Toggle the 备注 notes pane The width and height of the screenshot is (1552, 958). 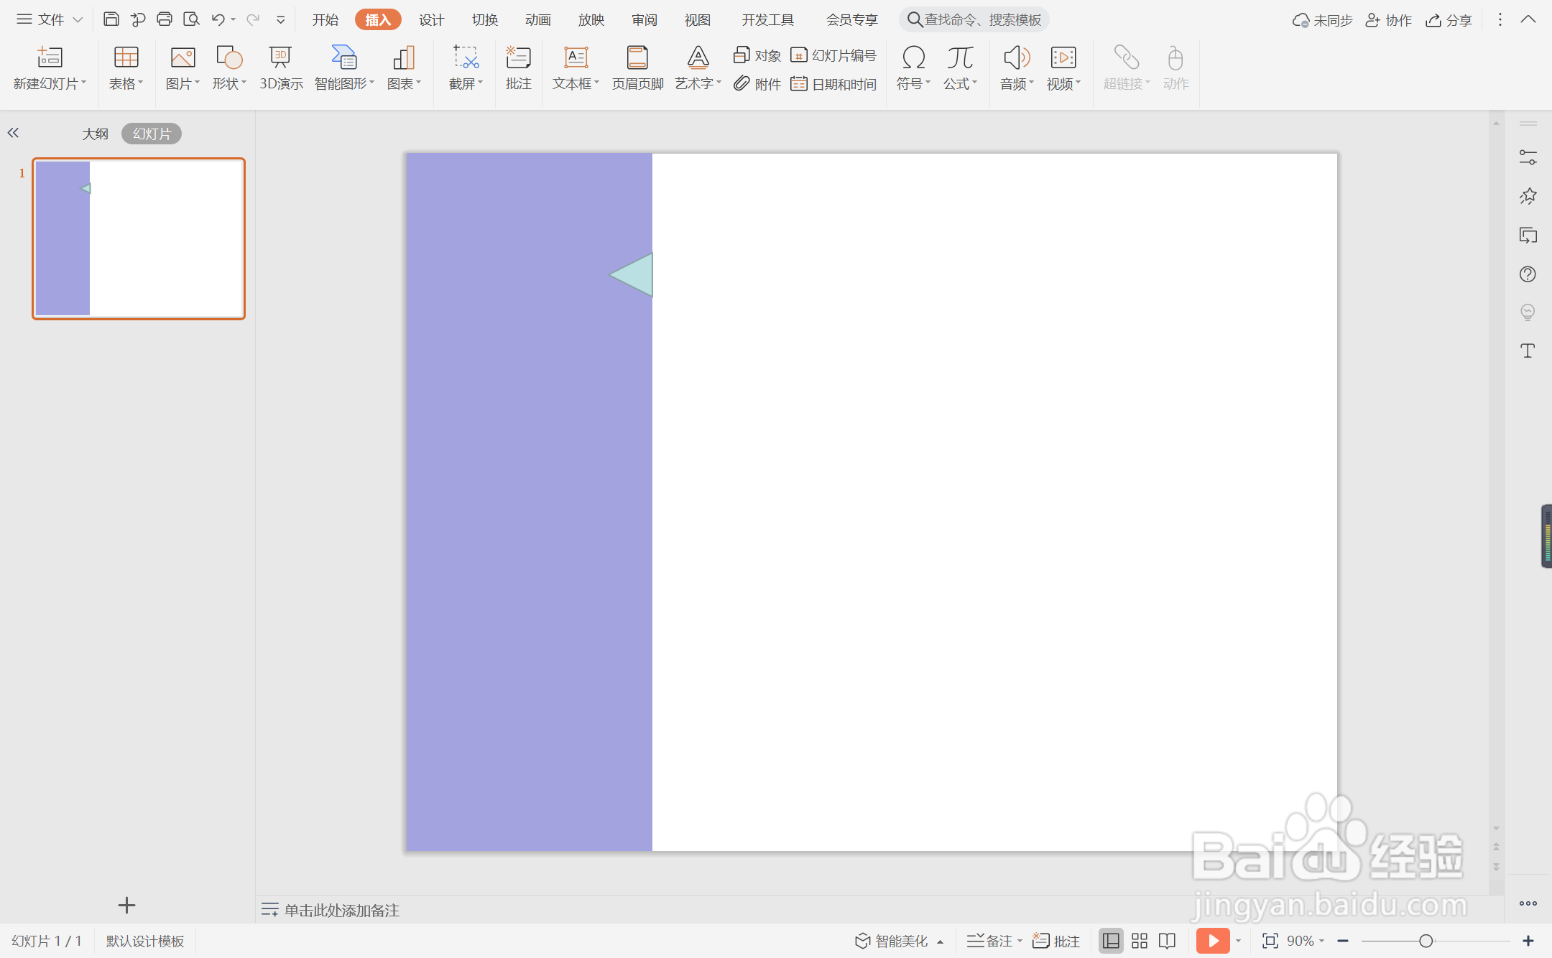992,941
